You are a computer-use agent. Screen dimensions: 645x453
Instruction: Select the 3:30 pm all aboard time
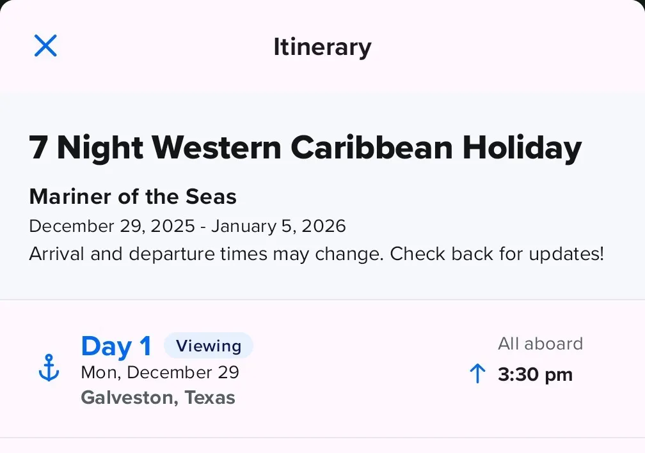click(535, 374)
